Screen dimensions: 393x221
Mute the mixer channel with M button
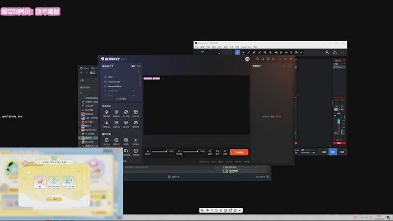click(x=337, y=106)
